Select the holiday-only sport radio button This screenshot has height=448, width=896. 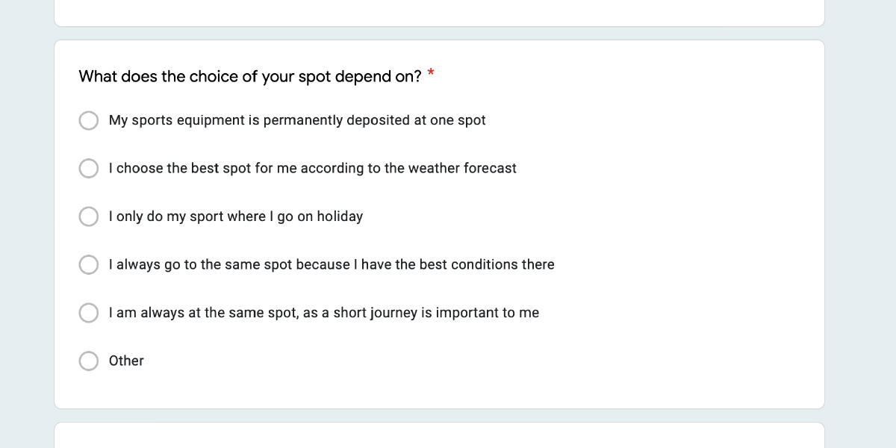tap(89, 217)
